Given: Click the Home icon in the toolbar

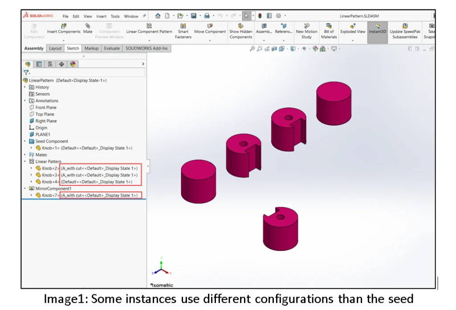Looking at the screenshot, I should (158, 16).
